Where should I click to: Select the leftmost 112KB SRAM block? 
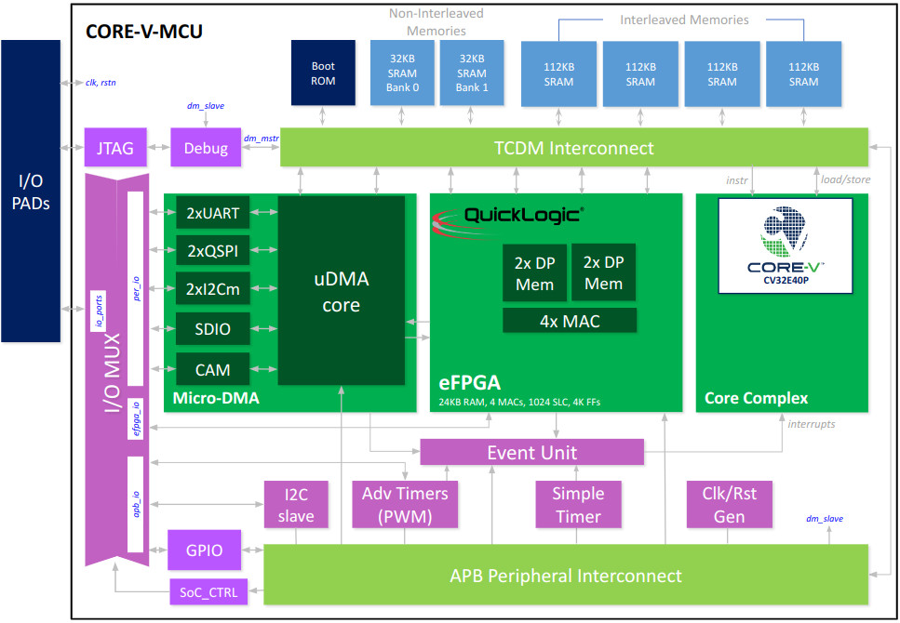(x=558, y=73)
